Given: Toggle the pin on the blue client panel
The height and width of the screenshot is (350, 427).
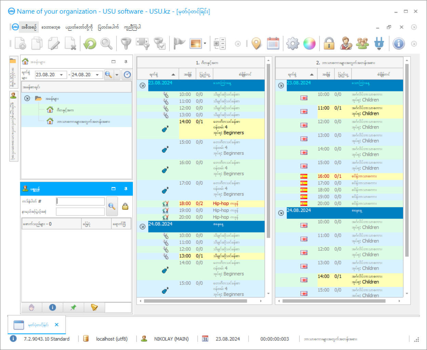Looking at the screenshot, I should [126, 189].
